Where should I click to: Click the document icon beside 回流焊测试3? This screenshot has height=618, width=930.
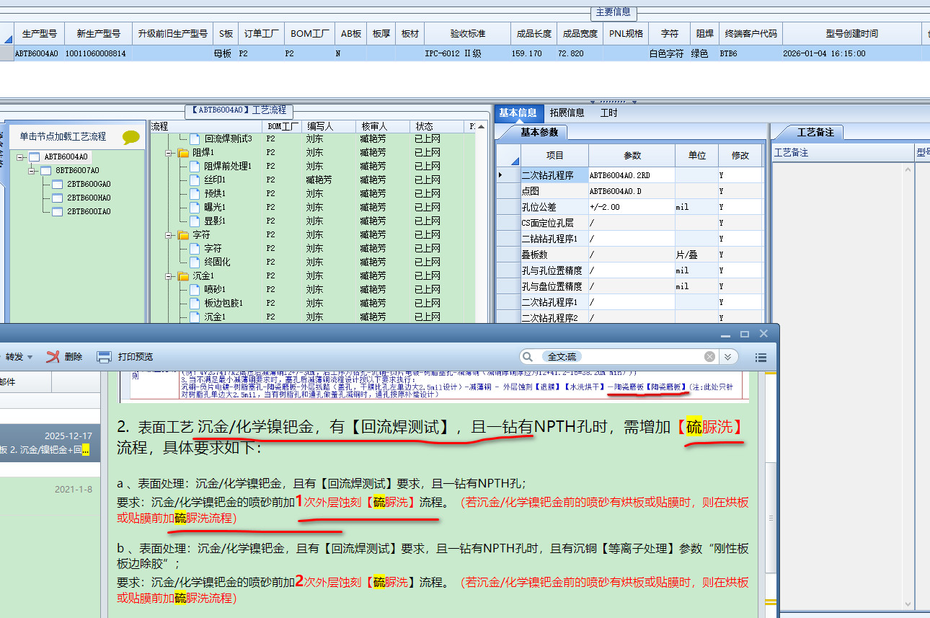click(195, 139)
